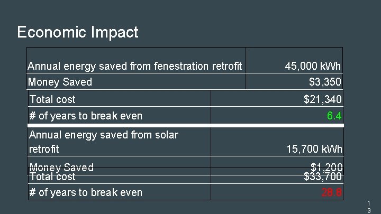
Task: Click the 15,700 kWh value cell
Action: click(314, 150)
